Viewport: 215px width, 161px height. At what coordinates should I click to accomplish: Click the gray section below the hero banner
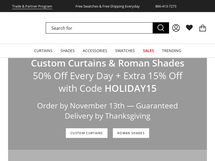click(x=107, y=156)
